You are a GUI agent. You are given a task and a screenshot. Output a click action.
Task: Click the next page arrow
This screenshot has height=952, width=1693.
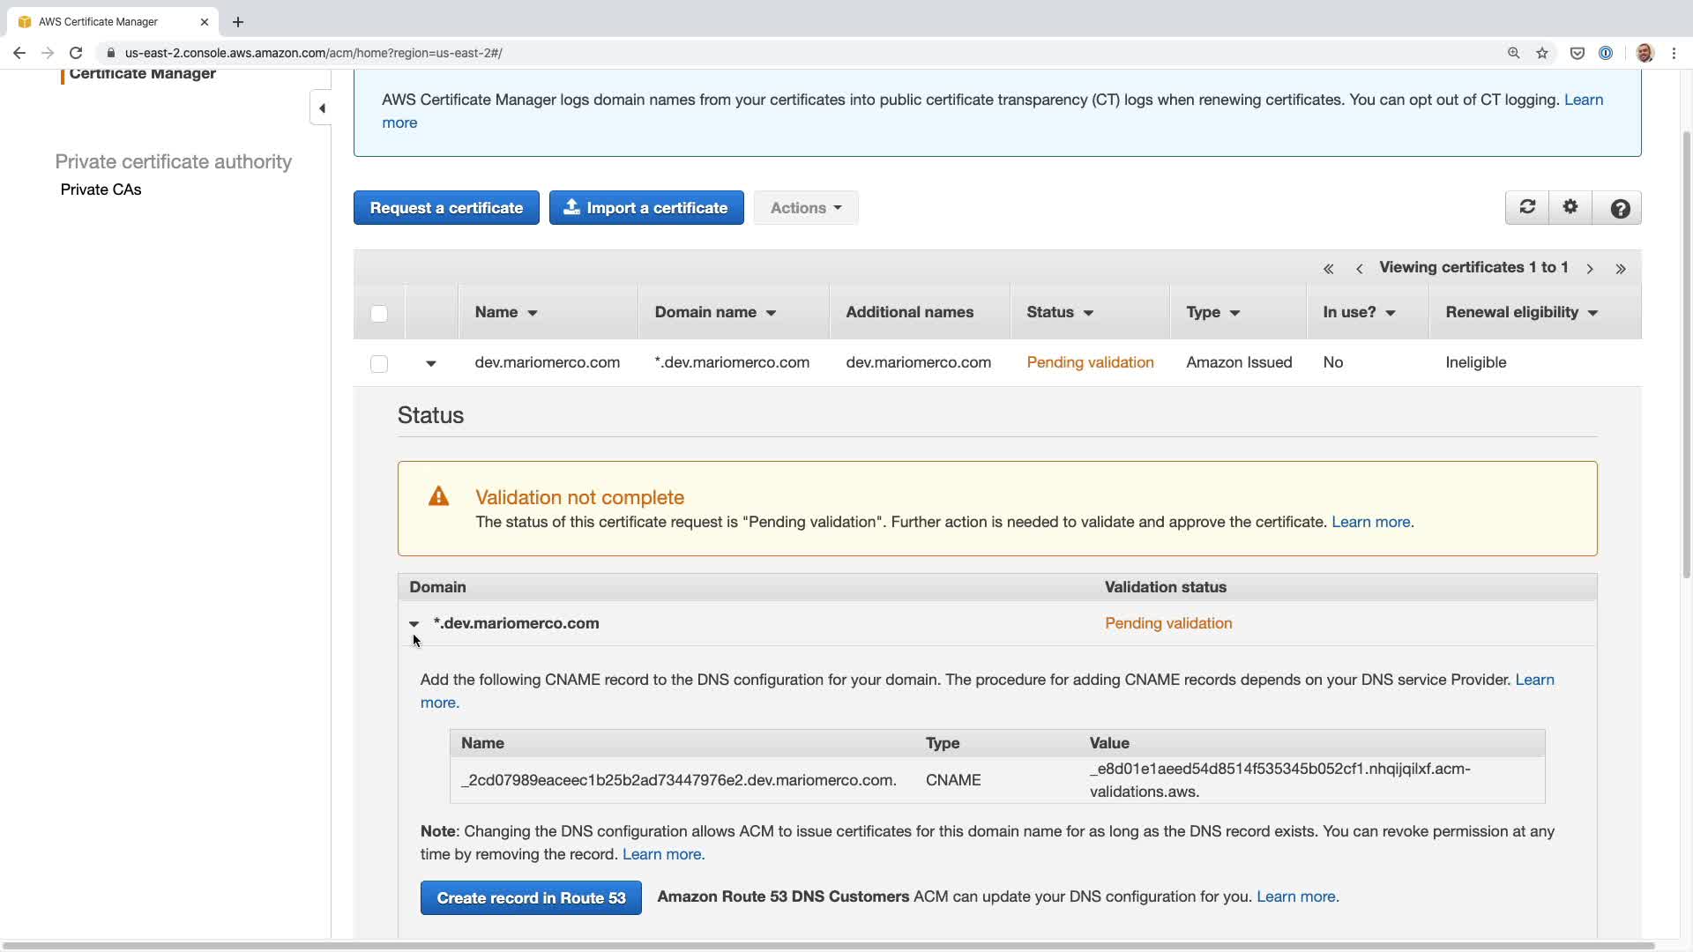coord(1590,269)
